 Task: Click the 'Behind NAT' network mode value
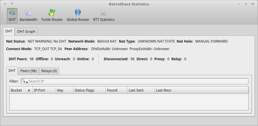(x=107, y=41)
